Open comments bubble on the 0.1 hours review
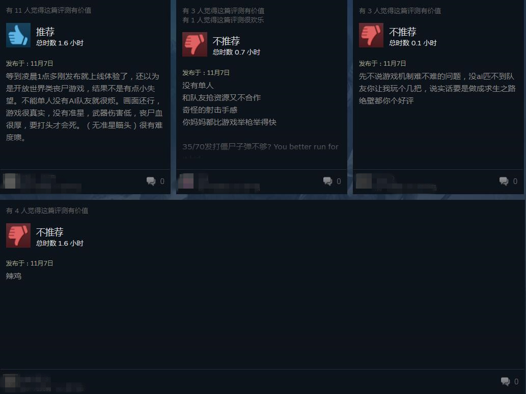 pos(504,181)
